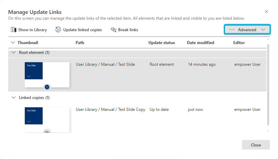Click the Show in Library button label

point(33,30)
